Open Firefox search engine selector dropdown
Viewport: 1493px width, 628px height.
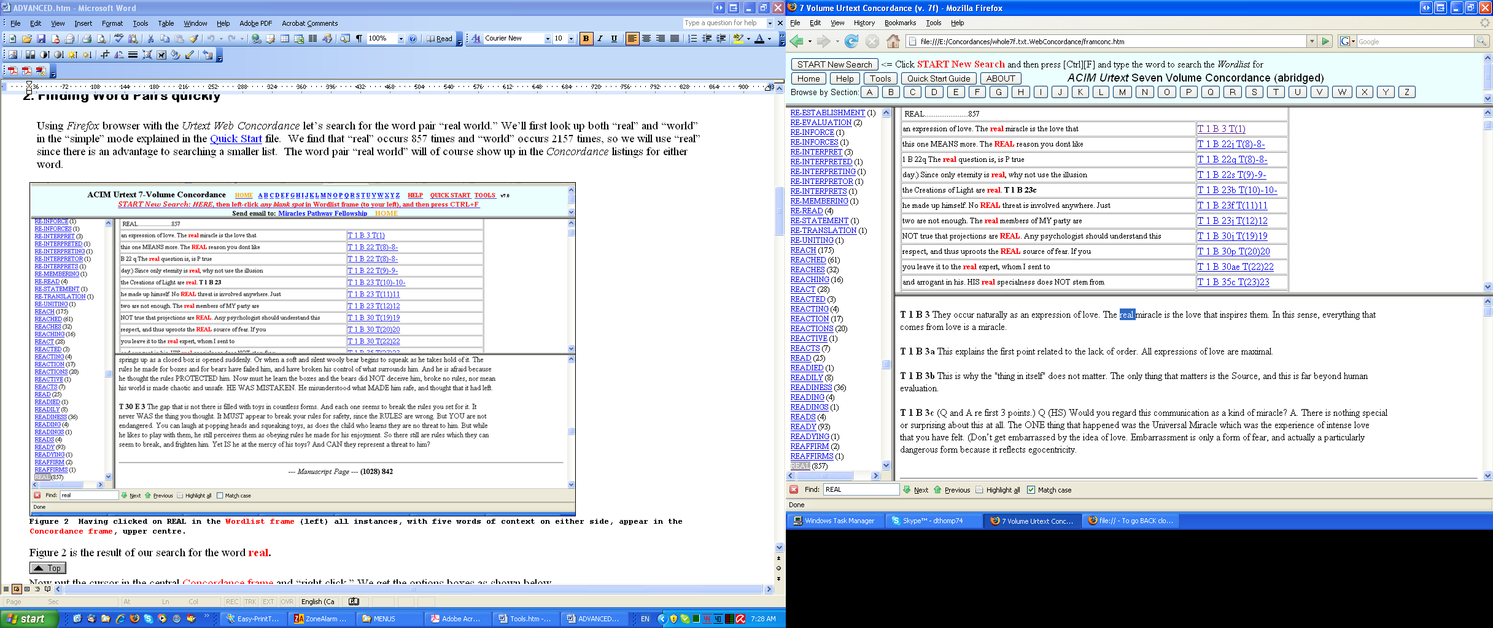[1347, 41]
